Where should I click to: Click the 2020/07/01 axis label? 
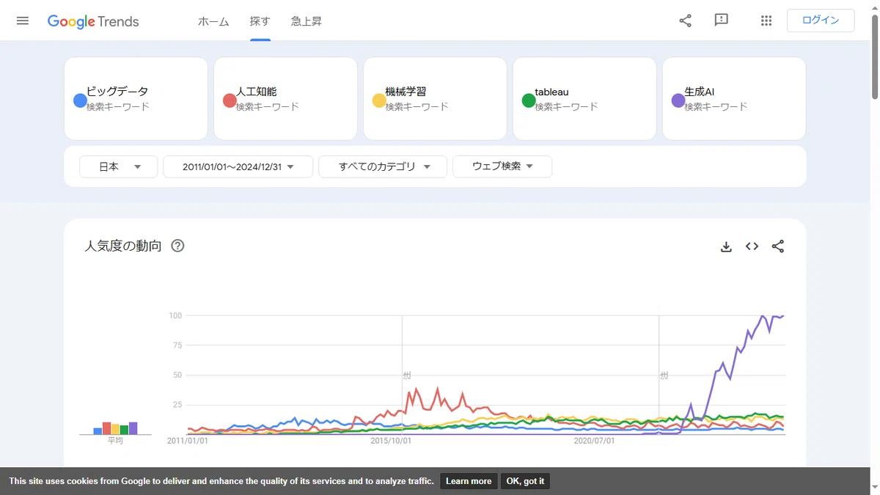click(x=594, y=441)
